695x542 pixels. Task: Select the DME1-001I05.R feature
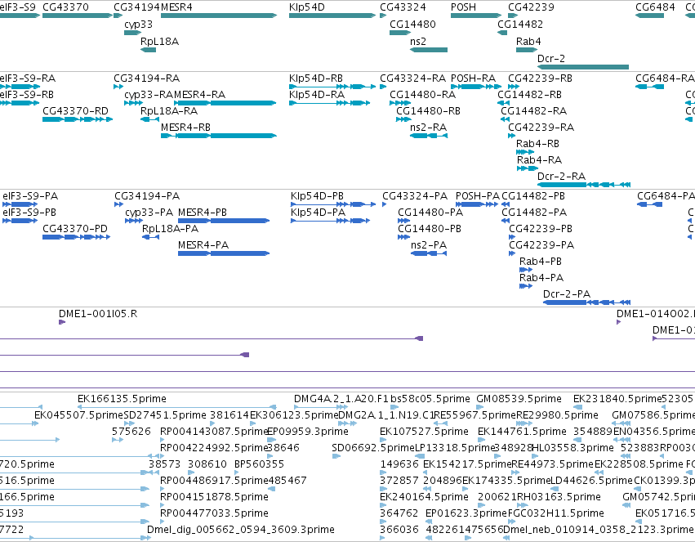coord(62,322)
